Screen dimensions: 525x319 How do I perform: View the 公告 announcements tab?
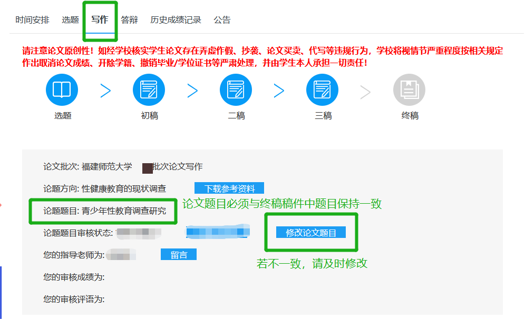222,20
